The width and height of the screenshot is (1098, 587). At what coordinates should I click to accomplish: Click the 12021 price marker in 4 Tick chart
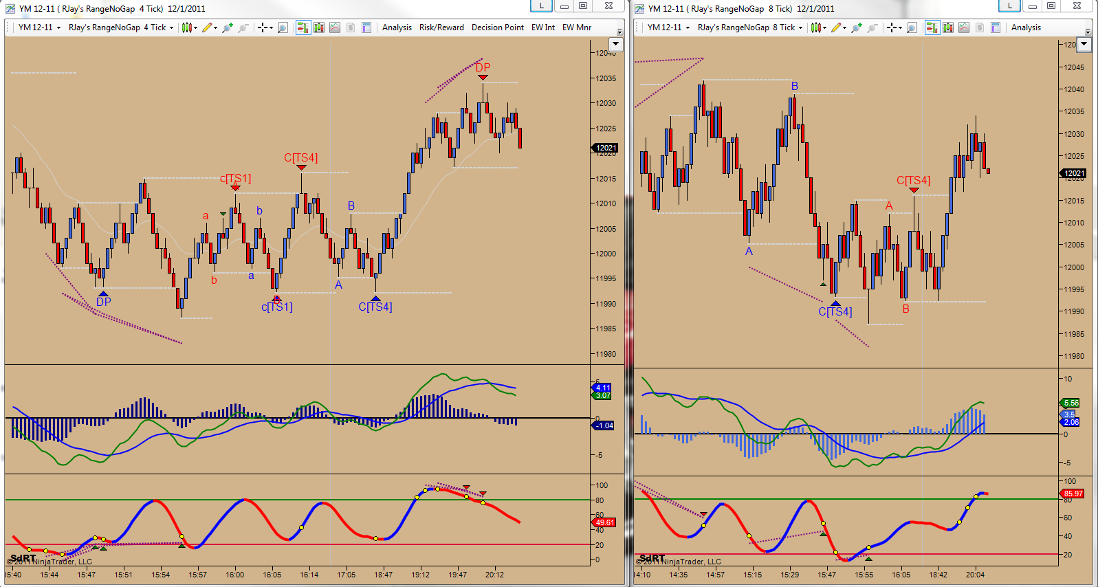click(606, 148)
